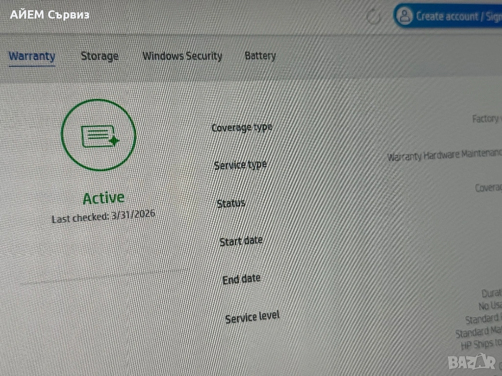Click the Warranty Hardware Maintenance value
The image size is (502, 376).
[444, 156]
